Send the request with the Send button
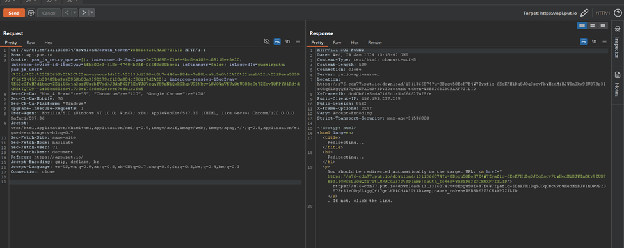Image resolution: width=624 pixels, height=248 pixels. point(14,13)
